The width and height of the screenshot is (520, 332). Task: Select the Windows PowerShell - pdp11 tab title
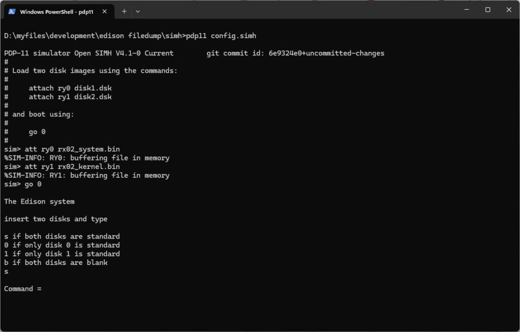(55, 11)
